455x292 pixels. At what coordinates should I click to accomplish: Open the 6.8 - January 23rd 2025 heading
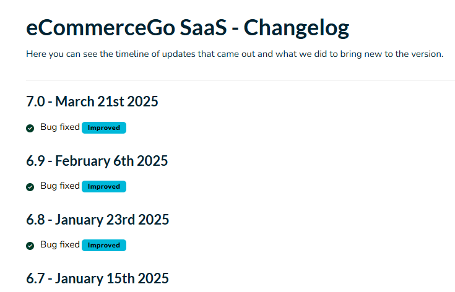click(x=98, y=220)
